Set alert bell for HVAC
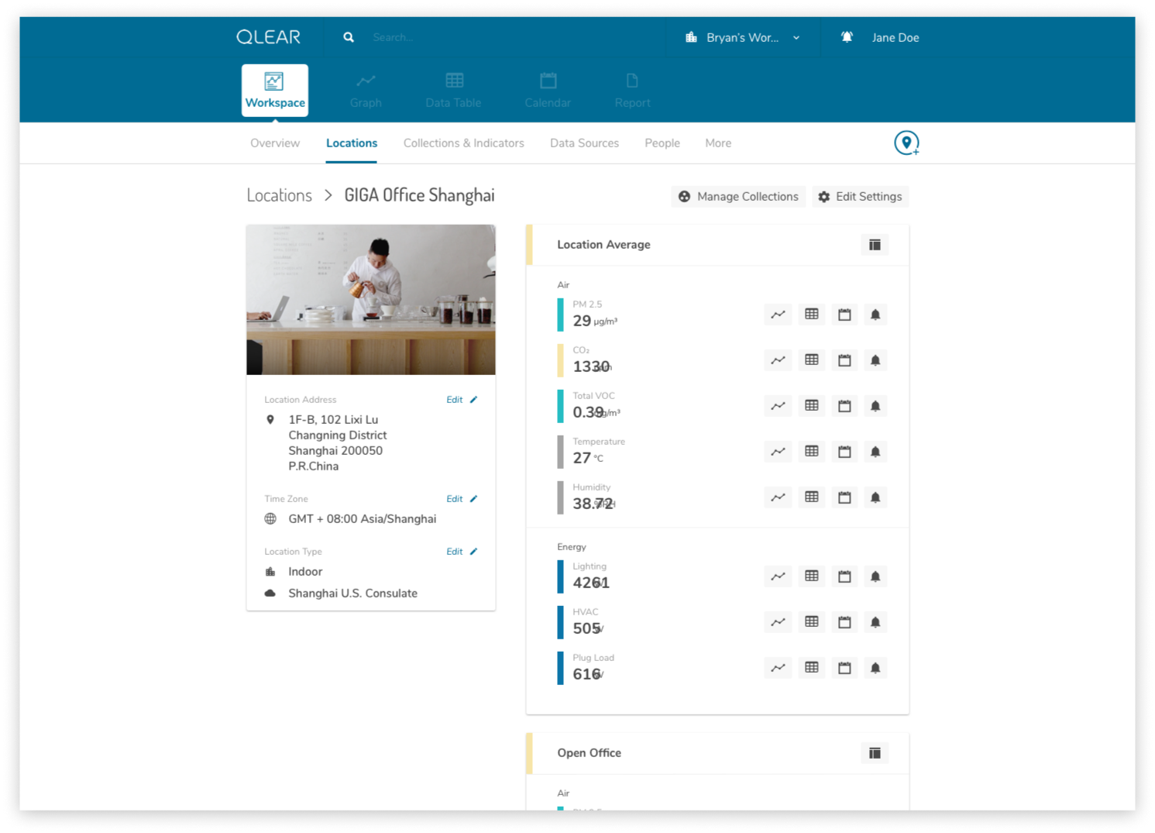 (x=875, y=622)
